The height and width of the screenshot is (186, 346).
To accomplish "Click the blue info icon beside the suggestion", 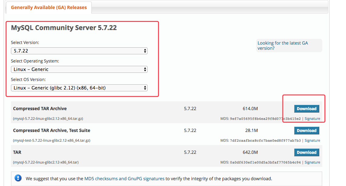I will (x=18, y=178).
